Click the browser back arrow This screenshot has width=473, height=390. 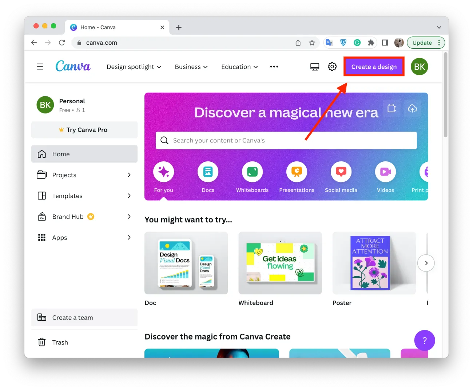pyautogui.click(x=34, y=43)
